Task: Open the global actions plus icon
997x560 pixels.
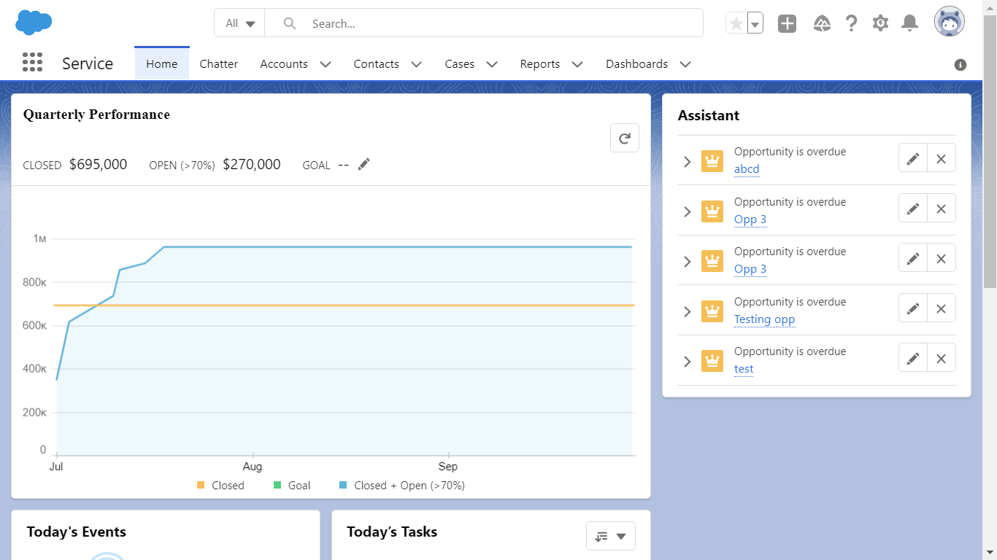Action: point(787,23)
